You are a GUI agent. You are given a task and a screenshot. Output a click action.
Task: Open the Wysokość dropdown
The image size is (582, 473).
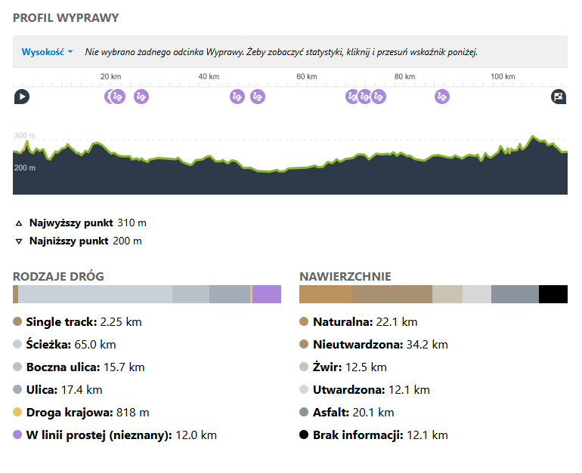click(x=47, y=52)
